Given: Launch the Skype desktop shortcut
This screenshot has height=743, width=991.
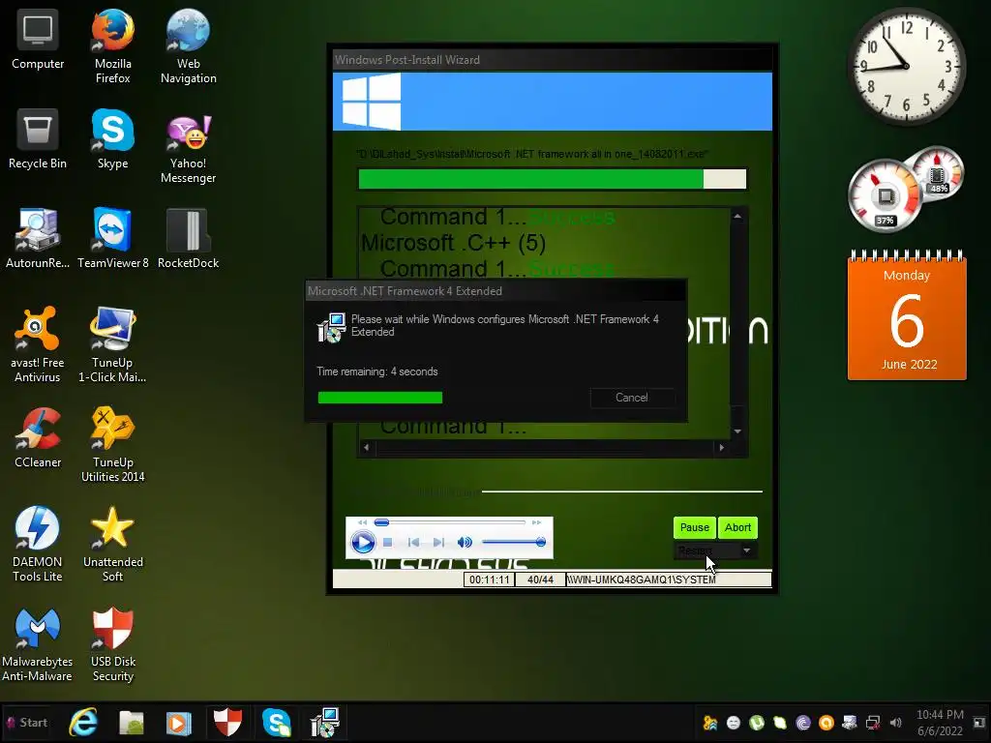Looking at the screenshot, I should [112, 139].
